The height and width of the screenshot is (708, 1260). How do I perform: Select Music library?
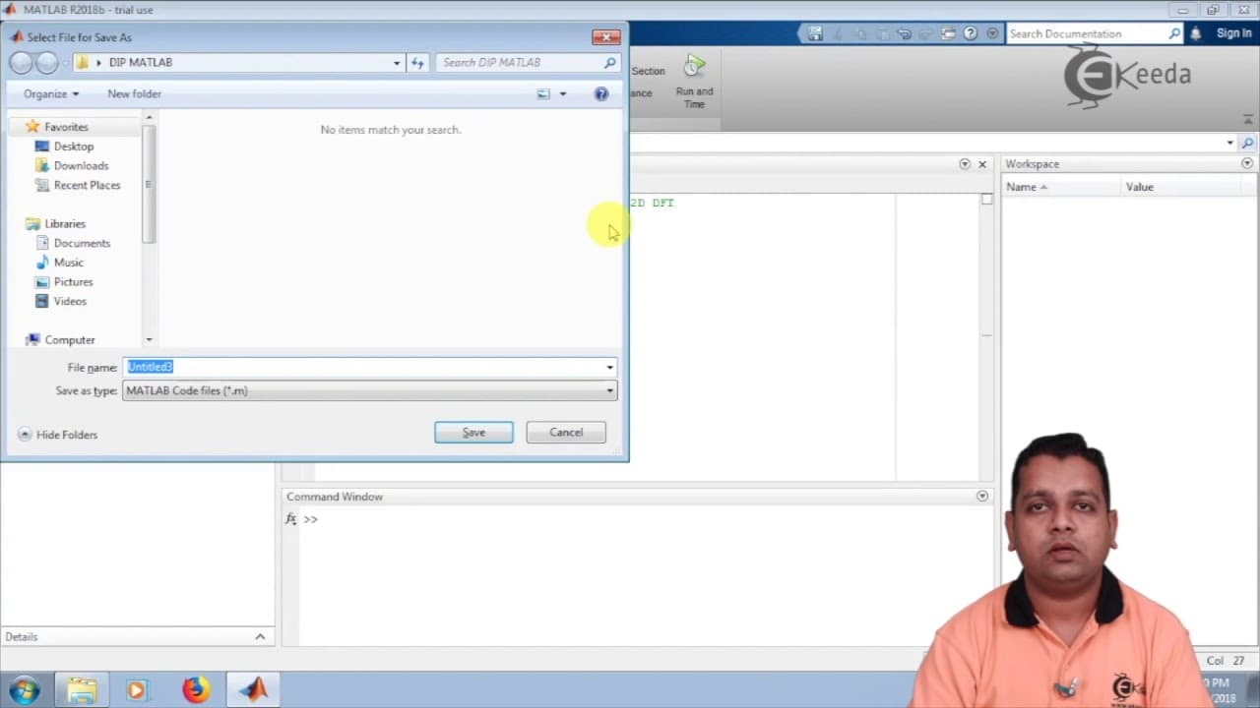pyautogui.click(x=68, y=263)
